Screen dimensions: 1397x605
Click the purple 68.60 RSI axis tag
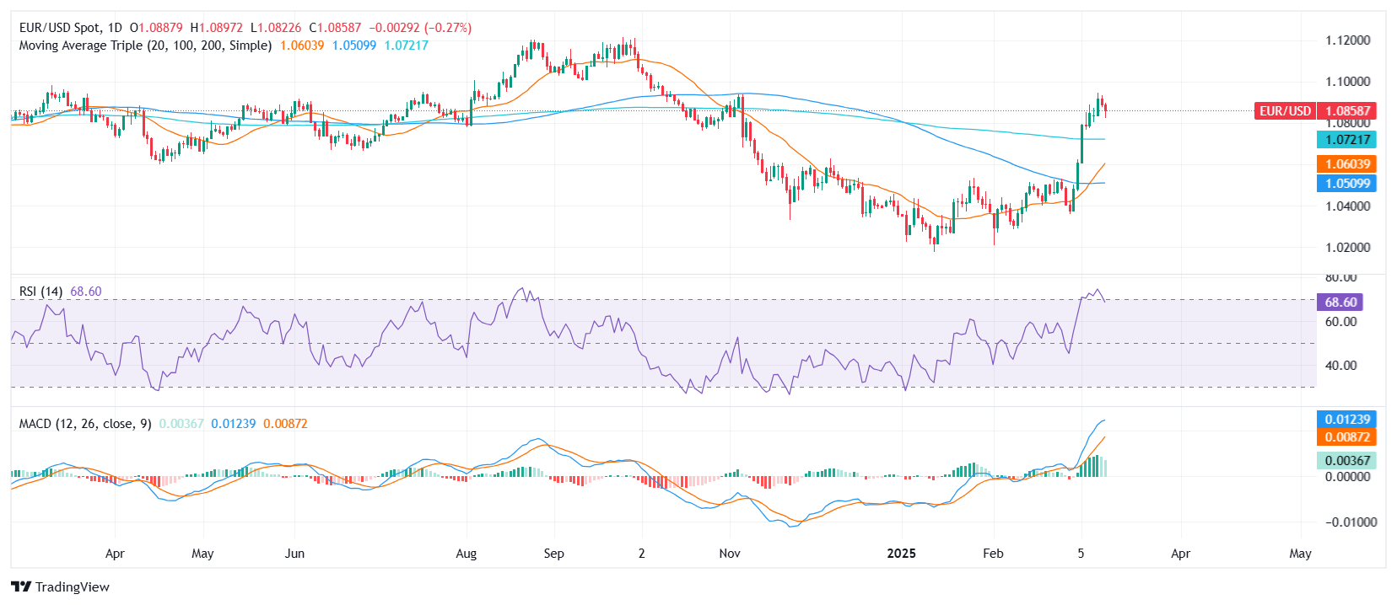pyautogui.click(x=1340, y=302)
